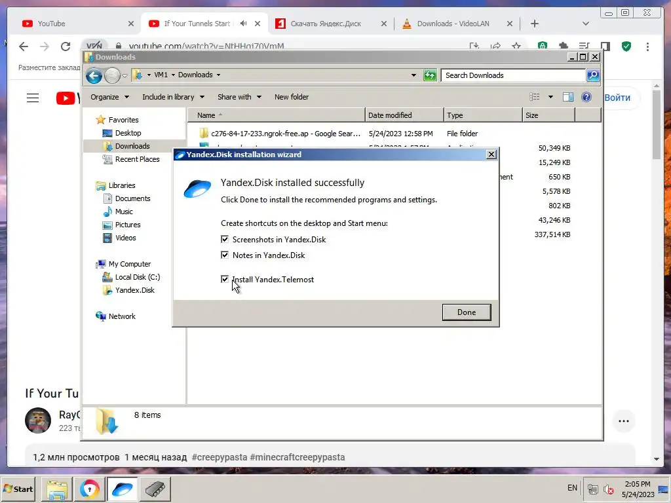Open the browser extensions puzzle icon
Viewport: 671px width, 503px height.
point(563,46)
